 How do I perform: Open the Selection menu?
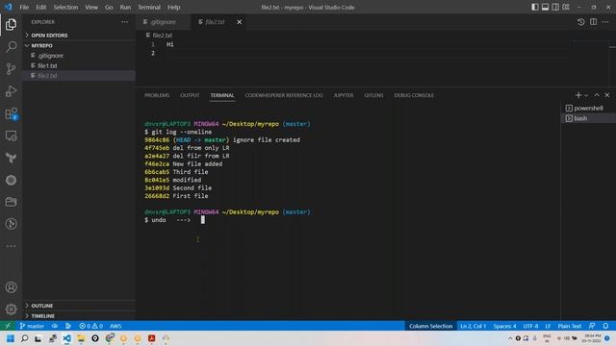[x=65, y=7]
